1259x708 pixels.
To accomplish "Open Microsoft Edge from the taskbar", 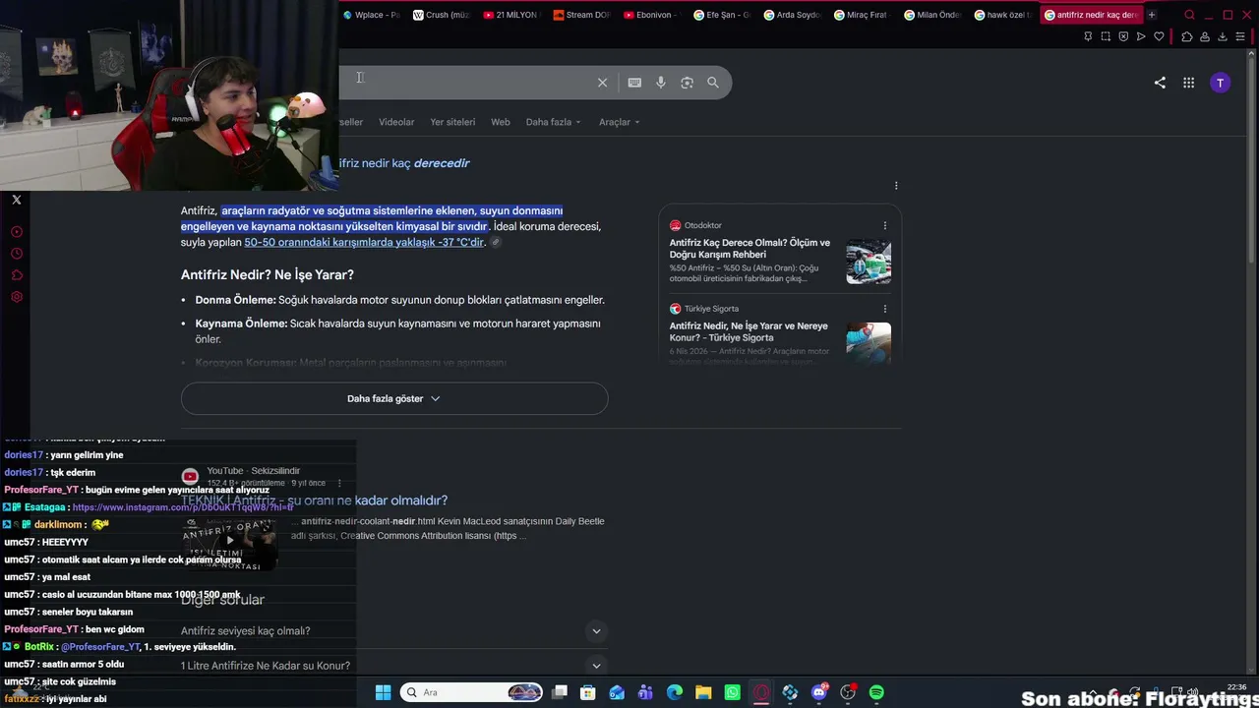I will tap(675, 692).
